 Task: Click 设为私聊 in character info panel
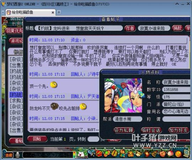(124, 130)
